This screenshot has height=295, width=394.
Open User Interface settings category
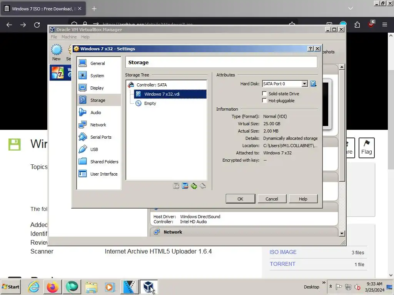(99, 174)
